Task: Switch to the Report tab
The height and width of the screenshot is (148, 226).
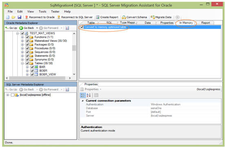Action: (x=206, y=23)
